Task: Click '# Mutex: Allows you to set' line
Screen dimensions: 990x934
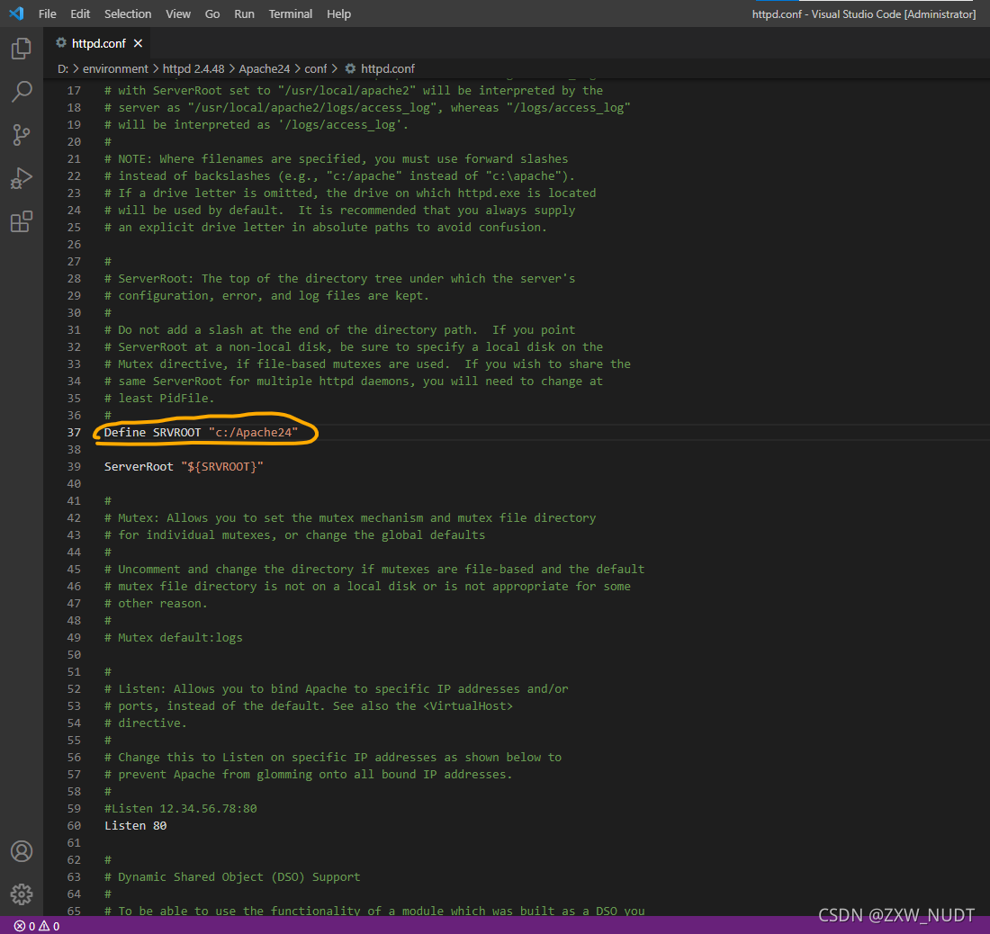Action: point(350,517)
